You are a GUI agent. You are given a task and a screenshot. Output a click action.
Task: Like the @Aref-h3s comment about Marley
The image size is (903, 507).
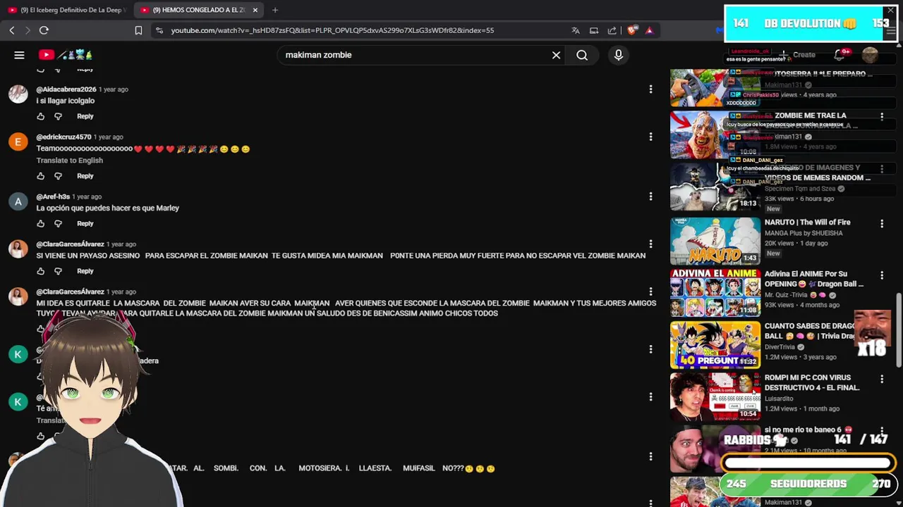pos(40,224)
